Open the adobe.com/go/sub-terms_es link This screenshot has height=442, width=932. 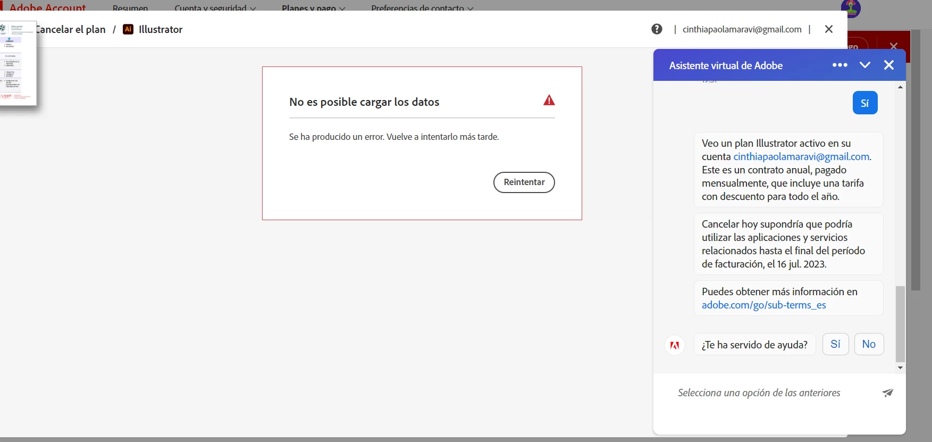[763, 305]
